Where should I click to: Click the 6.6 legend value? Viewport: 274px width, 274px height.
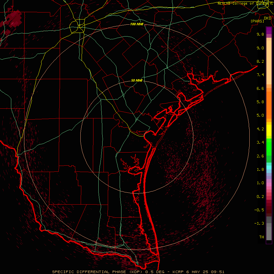point(260,88)
